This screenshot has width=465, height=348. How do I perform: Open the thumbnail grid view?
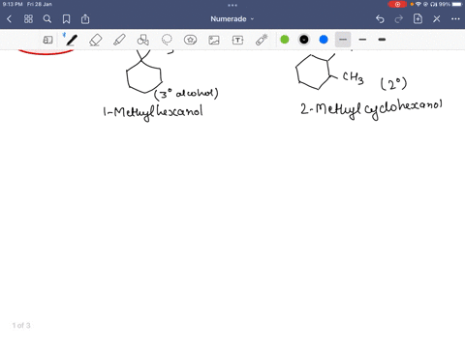coord(28,19)
